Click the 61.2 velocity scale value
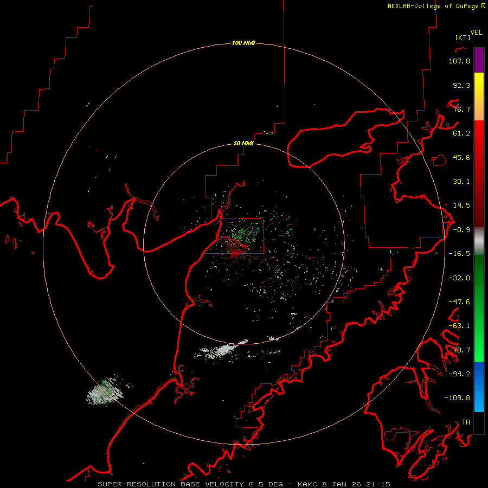This screenshot has width=488, height=488. click(x=461, y=133)
